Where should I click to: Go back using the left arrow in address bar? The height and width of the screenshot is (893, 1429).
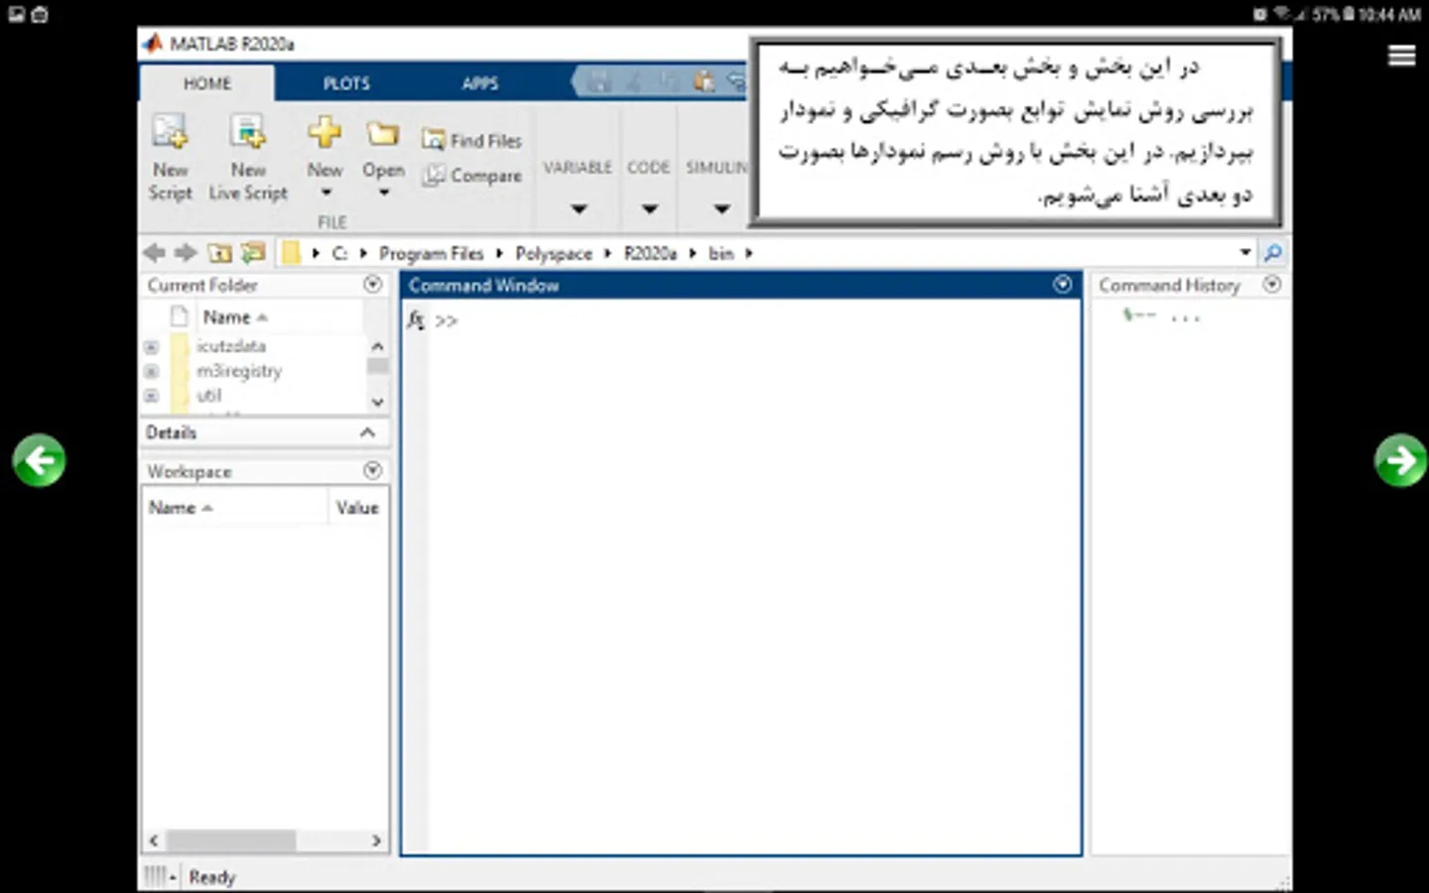[x=154, y=253]
